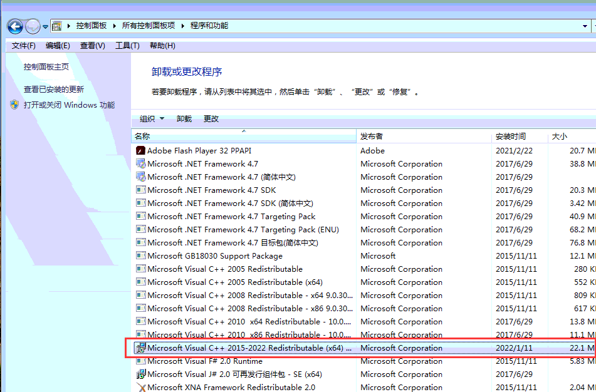Open the 工具(T) menu
The image size is (596, 392).
point(127,46)
